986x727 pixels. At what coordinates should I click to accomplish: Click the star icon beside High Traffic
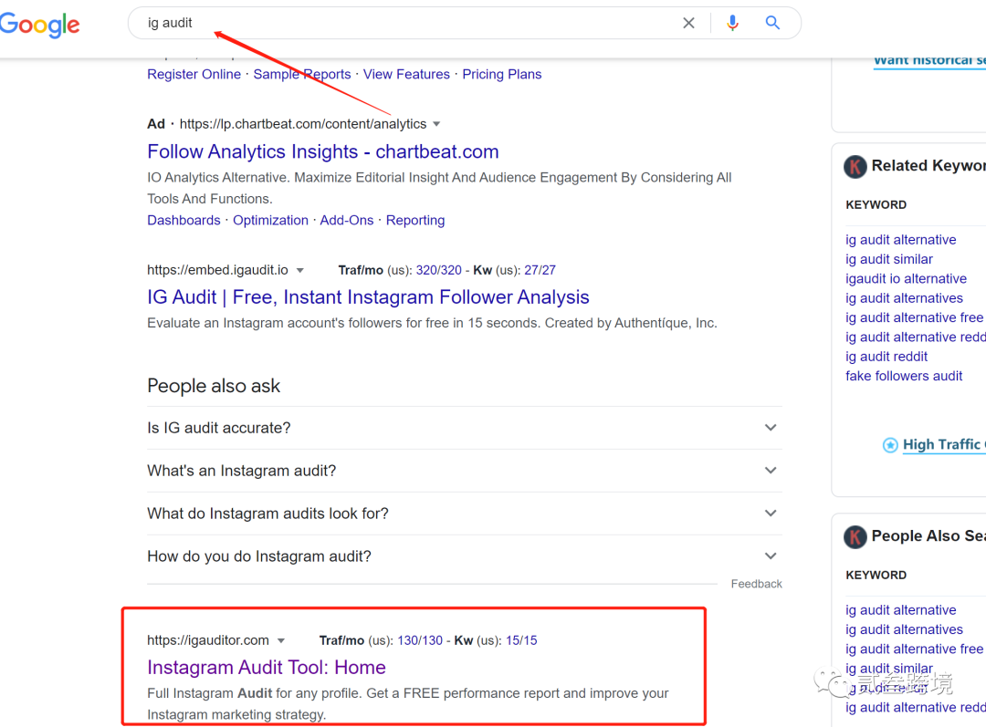tap(890, 445)
